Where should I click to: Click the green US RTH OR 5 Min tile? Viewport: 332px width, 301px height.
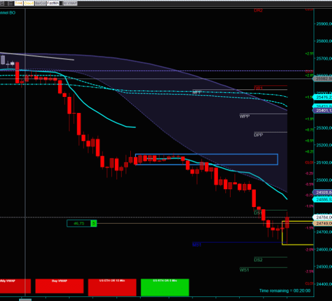[x=165, y=287]
